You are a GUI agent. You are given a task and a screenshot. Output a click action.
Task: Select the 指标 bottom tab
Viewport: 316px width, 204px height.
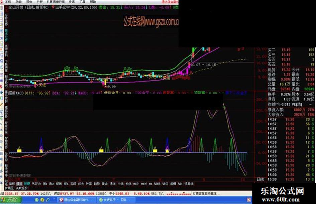[x=12, y=184]
